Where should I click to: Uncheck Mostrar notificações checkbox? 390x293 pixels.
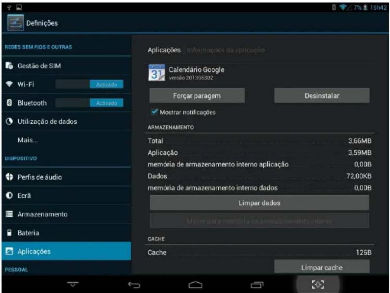click(154, 112)
